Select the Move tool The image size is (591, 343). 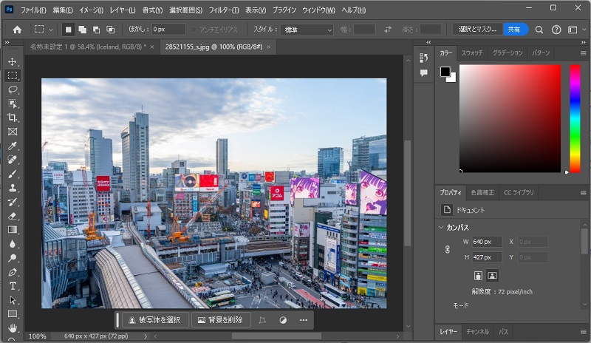[13, 61]
